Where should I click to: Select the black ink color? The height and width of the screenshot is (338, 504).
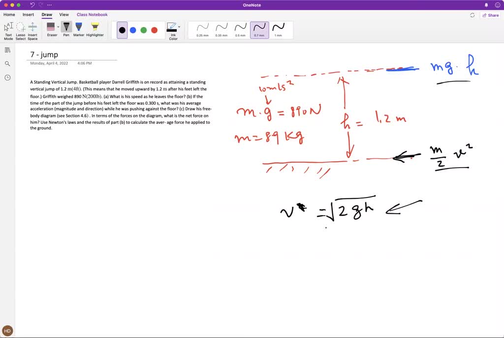(x=122, y=30)
